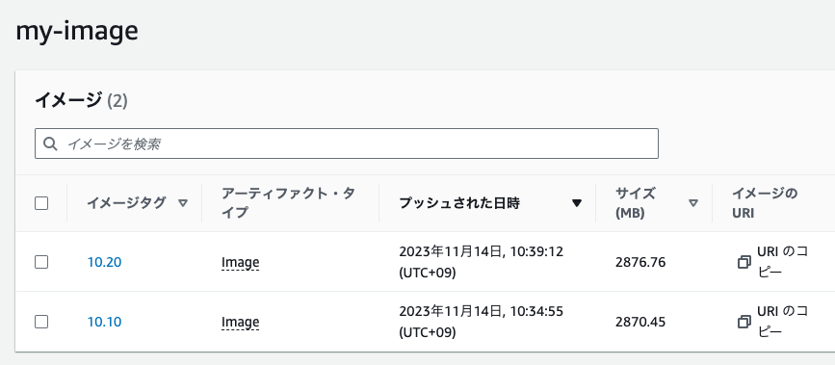Click the copy URI icon for tag 10.20
Screen dimensions: 835x365
(744, 262)
